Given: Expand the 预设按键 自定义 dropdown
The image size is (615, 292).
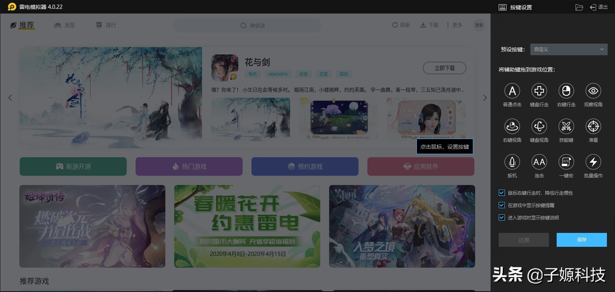Looking at the screenshot, I should 569,49.
